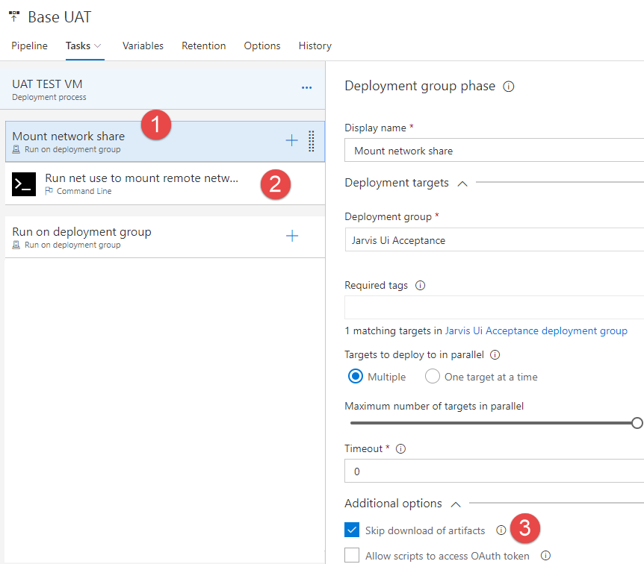The width and height of the screenshot is (644, 564).
Task: Open the ellipsis menu for UAT TEST VM
Action: pos(306,88)
